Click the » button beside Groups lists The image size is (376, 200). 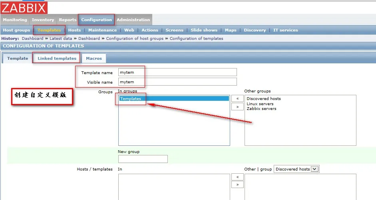pos(237,107)
